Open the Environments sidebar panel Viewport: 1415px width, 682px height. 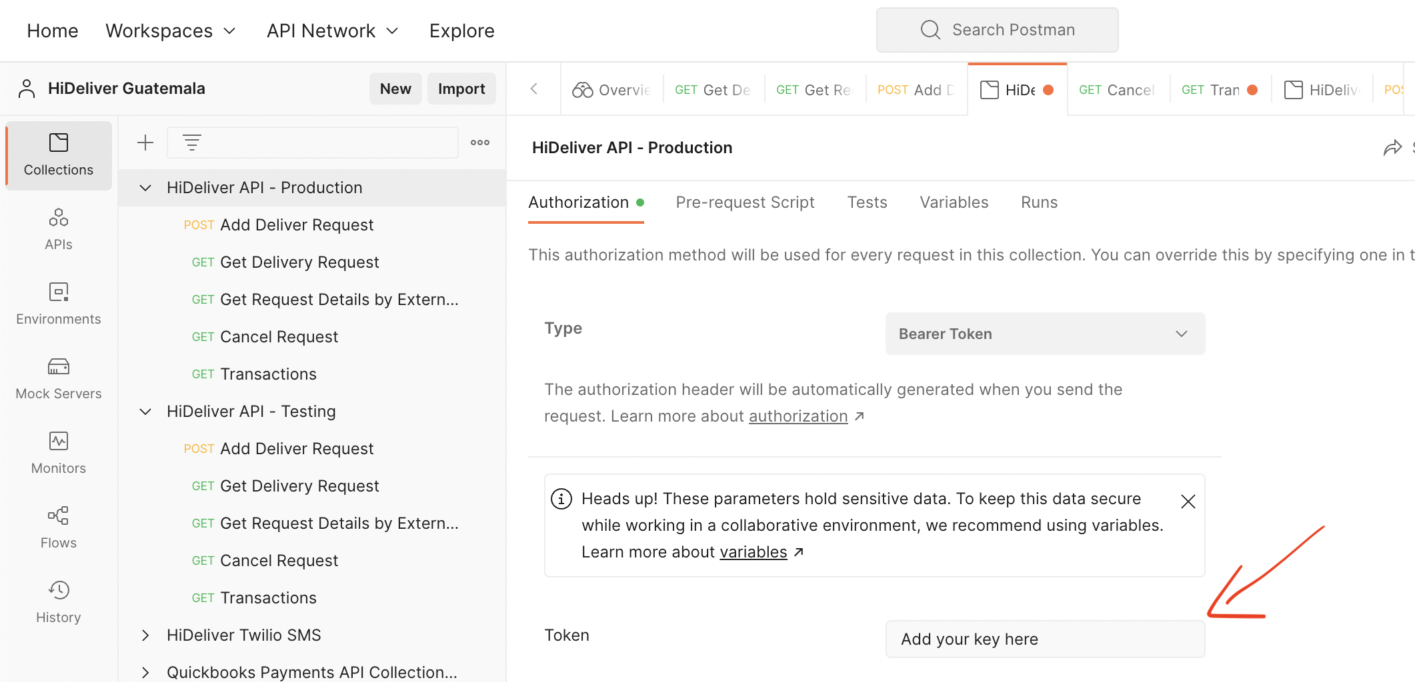point(59,304)
